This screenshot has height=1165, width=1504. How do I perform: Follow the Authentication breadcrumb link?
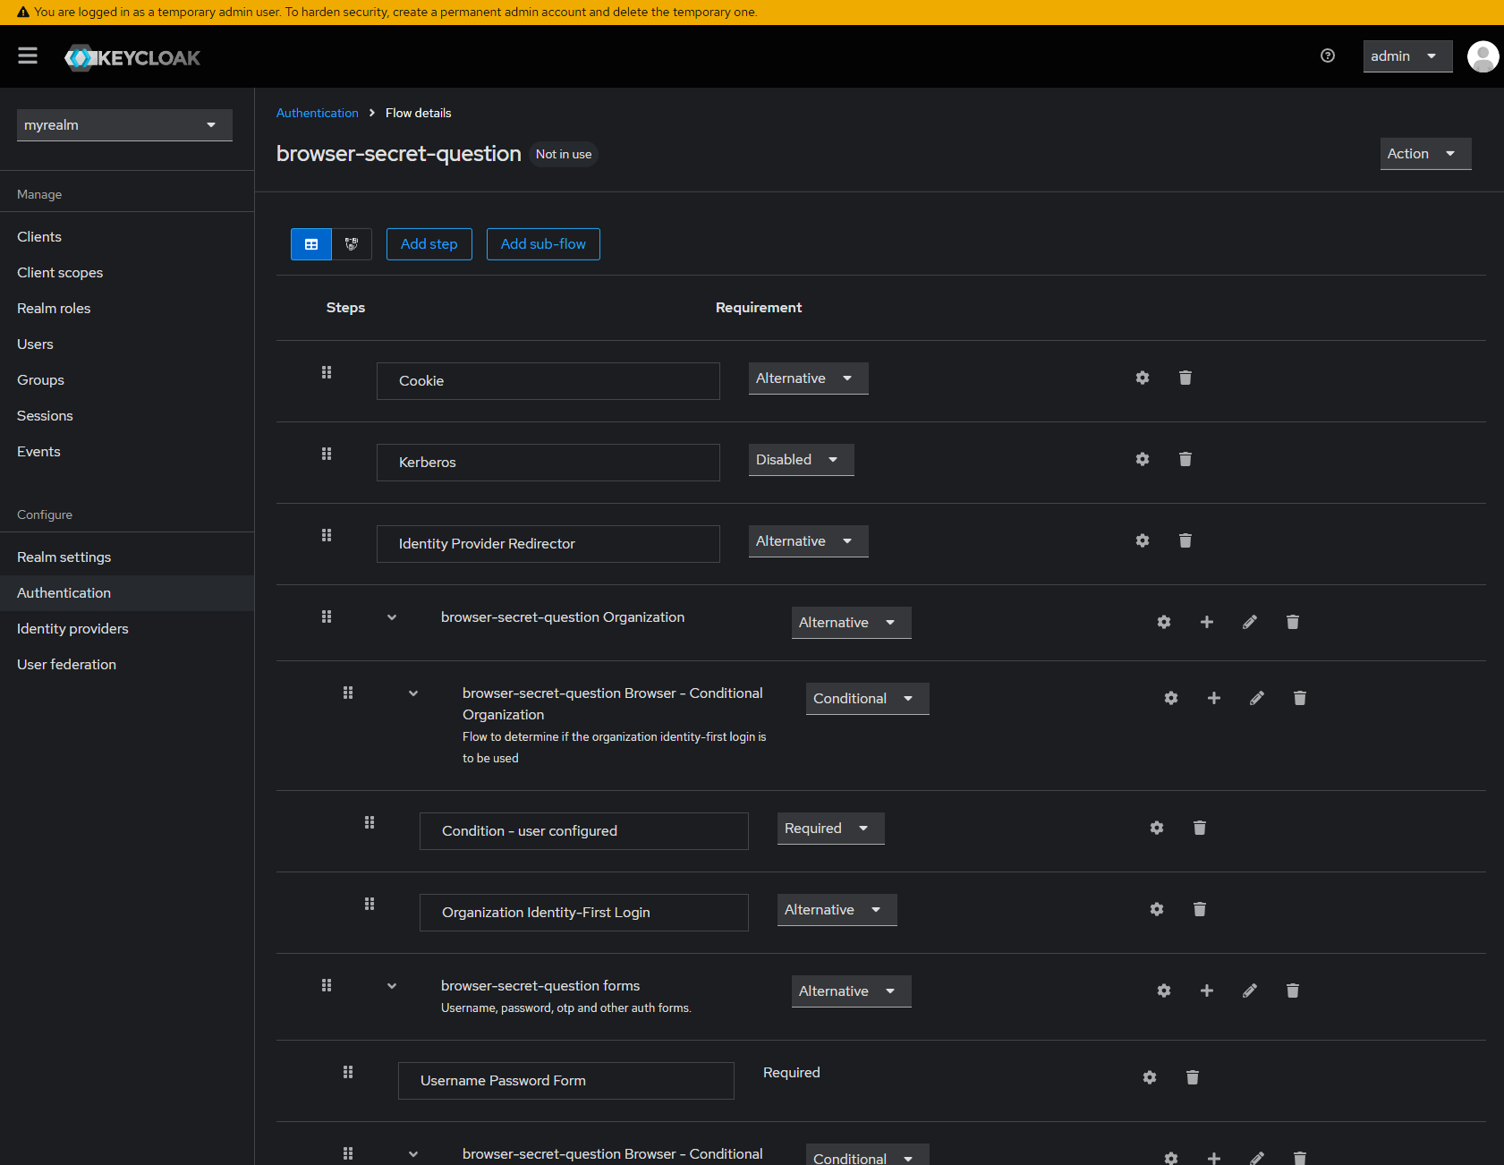318,113
